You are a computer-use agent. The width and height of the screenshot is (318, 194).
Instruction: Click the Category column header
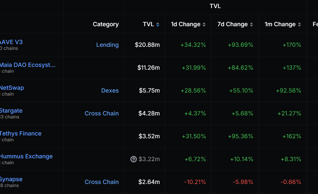click(106, 24)
